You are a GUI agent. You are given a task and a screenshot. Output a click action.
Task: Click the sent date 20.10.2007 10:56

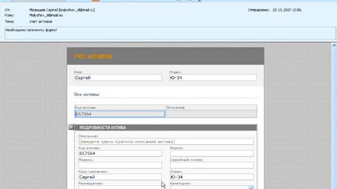[x=287, y=10]
